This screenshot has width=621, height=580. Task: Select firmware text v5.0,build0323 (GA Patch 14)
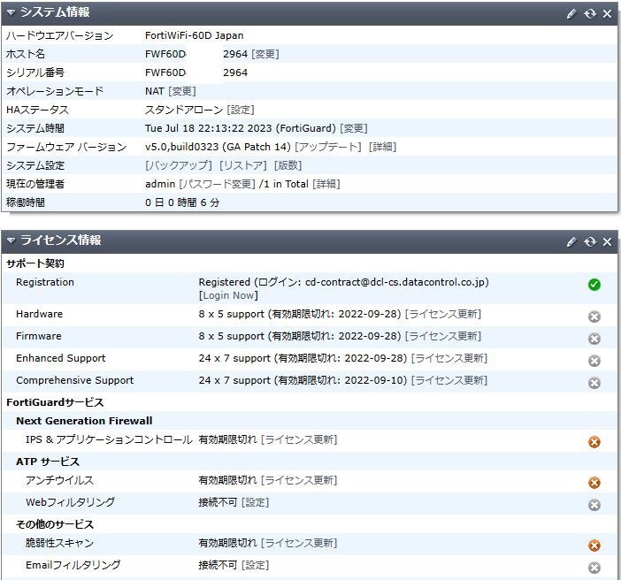pos(218,147)
